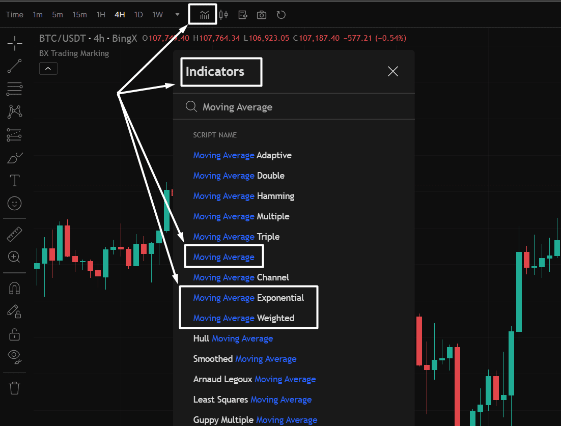Toggle hide all drawings eye icon
Screen dimensions: 561x426
(15, 356)
